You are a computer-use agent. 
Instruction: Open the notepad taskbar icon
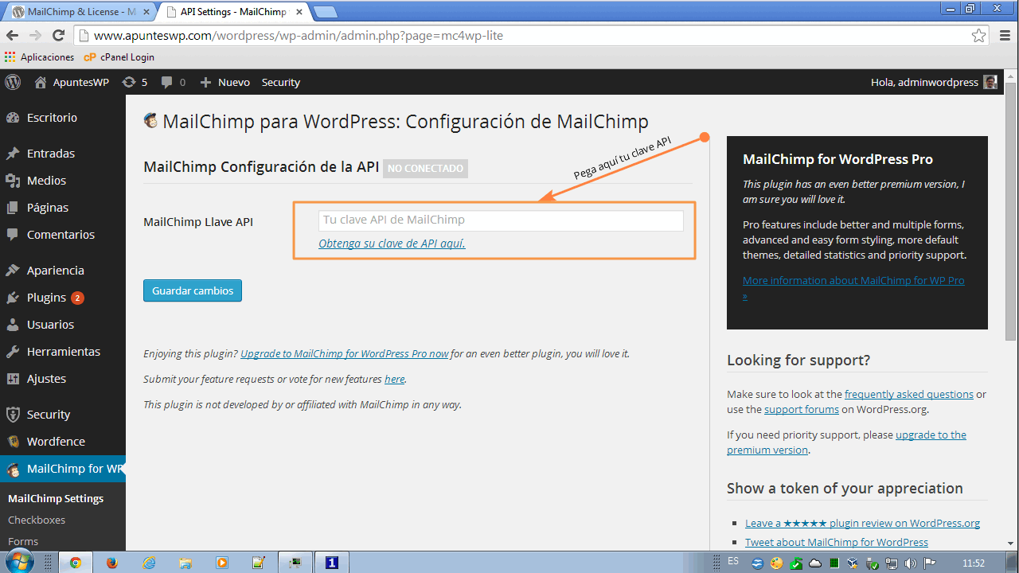tap(258, 562)
